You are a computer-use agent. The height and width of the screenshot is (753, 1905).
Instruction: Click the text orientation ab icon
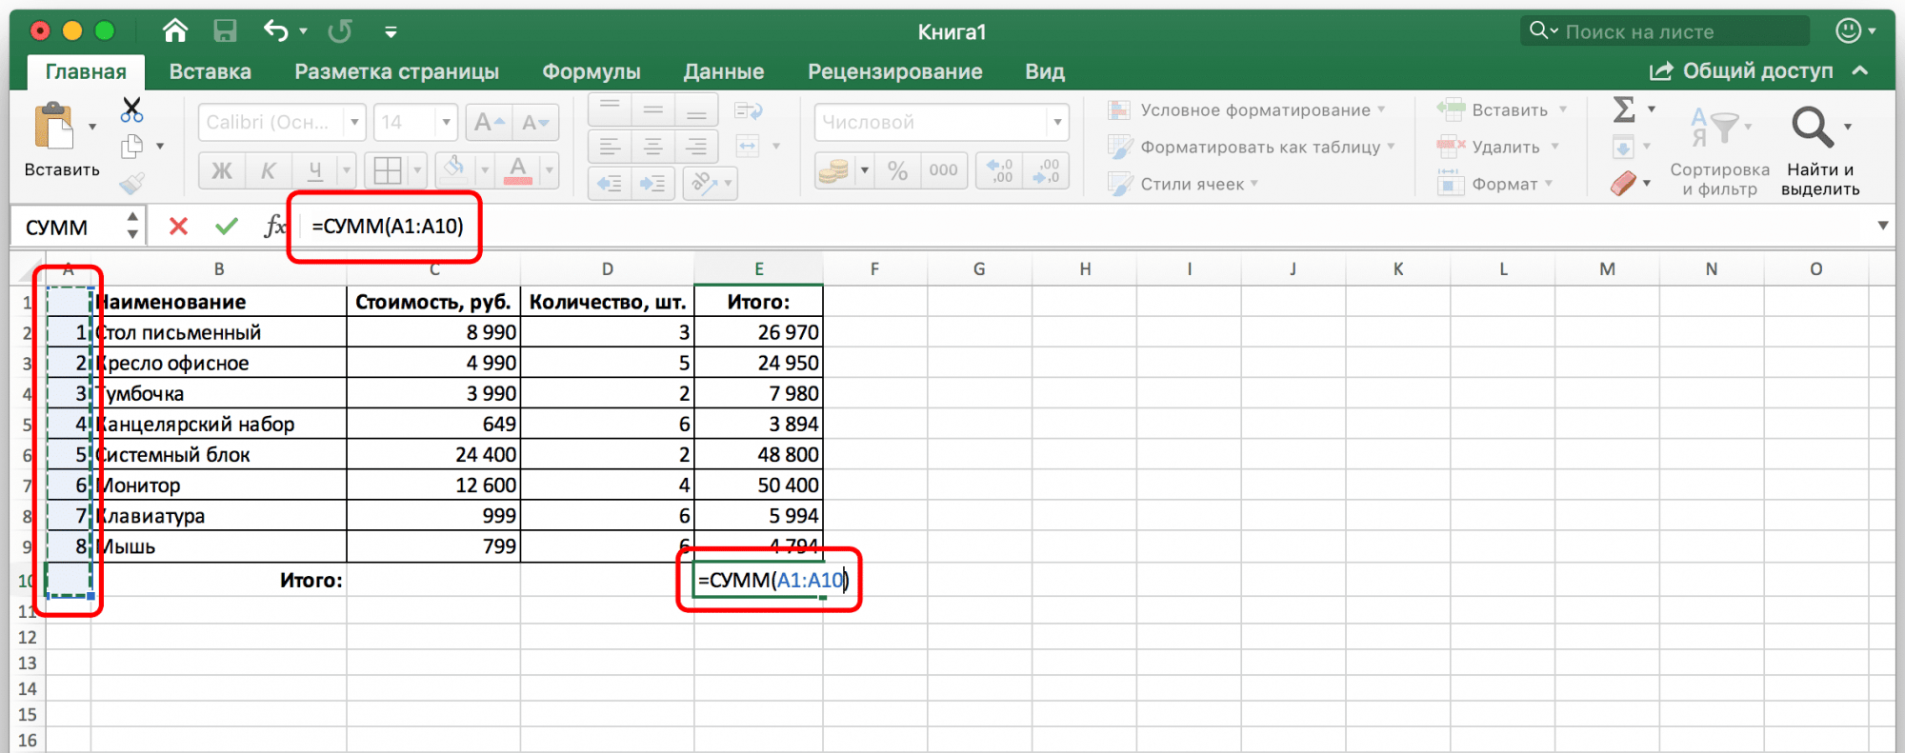(703, 182)
